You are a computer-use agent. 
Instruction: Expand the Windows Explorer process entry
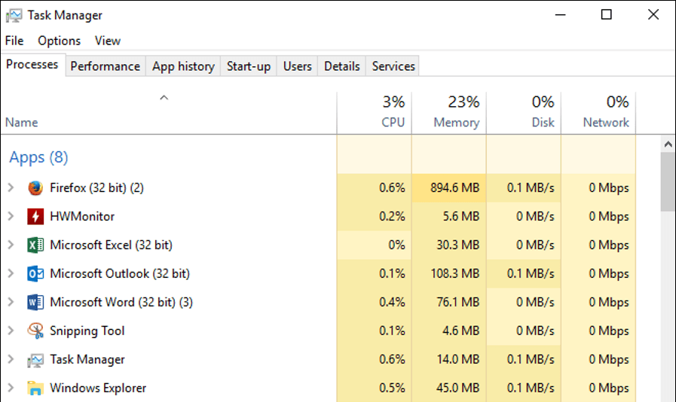(x=11, y=388)
